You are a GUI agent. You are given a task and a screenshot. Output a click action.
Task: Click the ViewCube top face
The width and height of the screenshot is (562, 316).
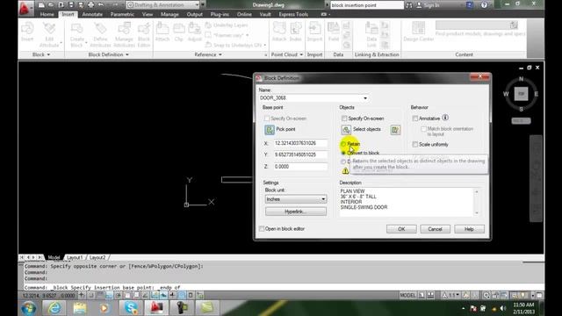coord(521,94)
